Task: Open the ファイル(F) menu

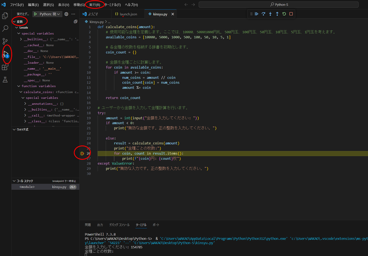Action: click(16, 5)
